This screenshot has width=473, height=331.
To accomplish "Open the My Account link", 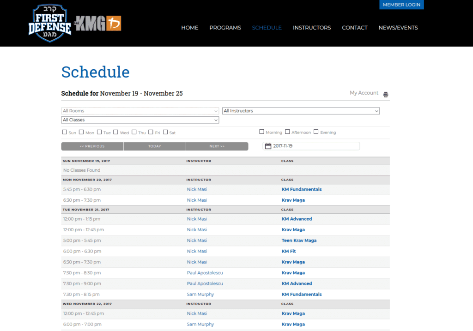I will [x=364, y=93].
